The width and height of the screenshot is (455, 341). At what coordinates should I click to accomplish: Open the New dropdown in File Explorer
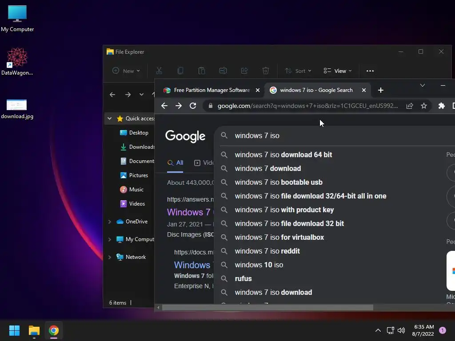[126, 71]
